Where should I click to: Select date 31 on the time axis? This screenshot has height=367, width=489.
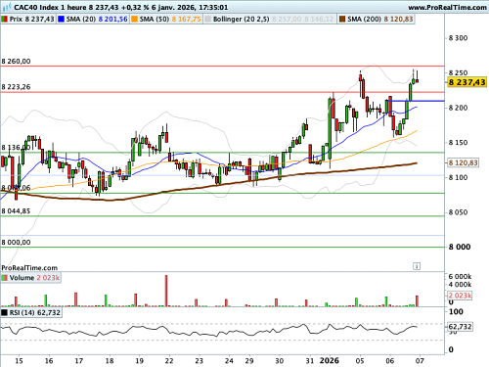(x=310, y=361)
